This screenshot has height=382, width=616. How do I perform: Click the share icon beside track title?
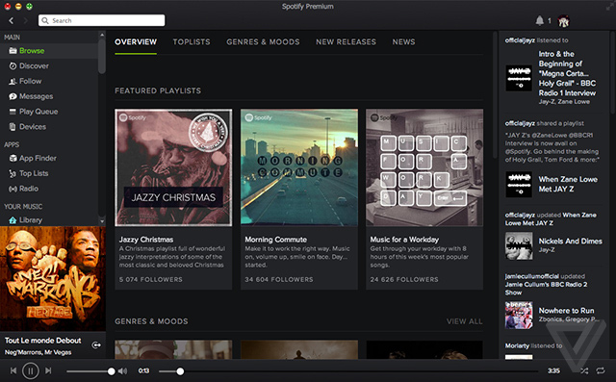(96, 345)
